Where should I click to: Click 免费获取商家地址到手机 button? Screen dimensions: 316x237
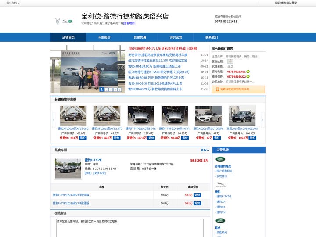[x=238, y=89]
